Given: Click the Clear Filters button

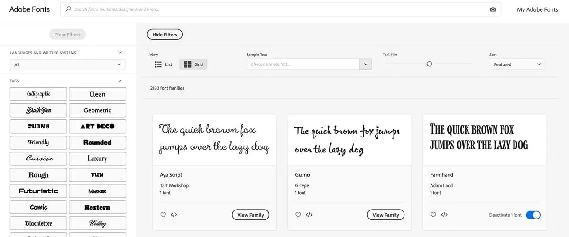Looking at the screenshot, I should (x=67, y=35).
